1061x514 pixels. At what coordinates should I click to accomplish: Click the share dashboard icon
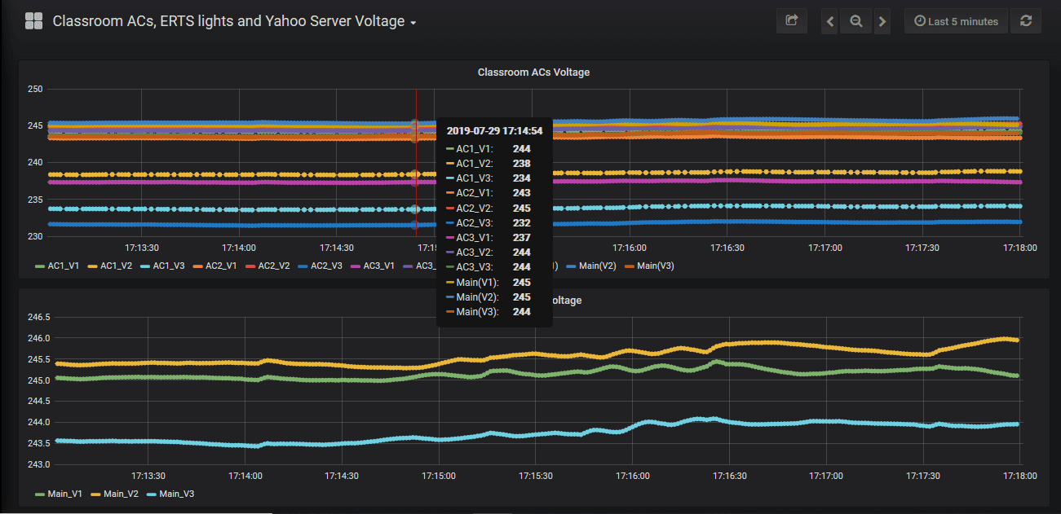point(791,21)
